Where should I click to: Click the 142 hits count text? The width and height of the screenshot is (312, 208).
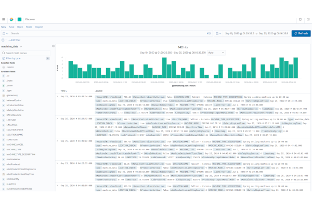(x=183, y=47)
